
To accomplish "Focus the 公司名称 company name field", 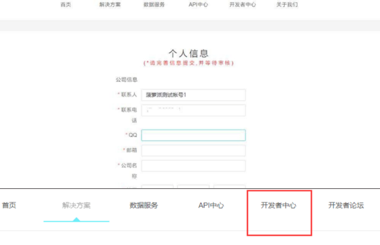I will (193, 166).
